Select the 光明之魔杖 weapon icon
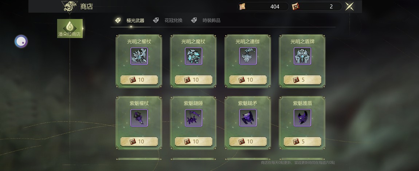The height and width of the screenshot is (171, 419). point(193,56)
